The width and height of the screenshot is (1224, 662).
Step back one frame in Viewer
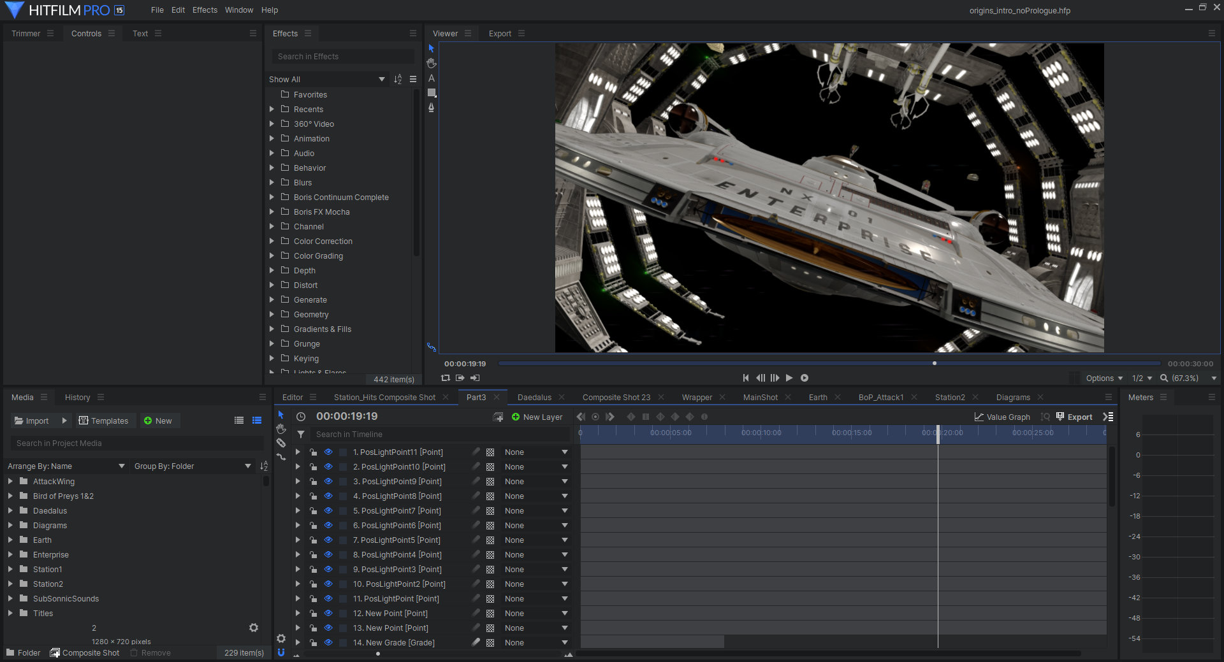point(761,378)
